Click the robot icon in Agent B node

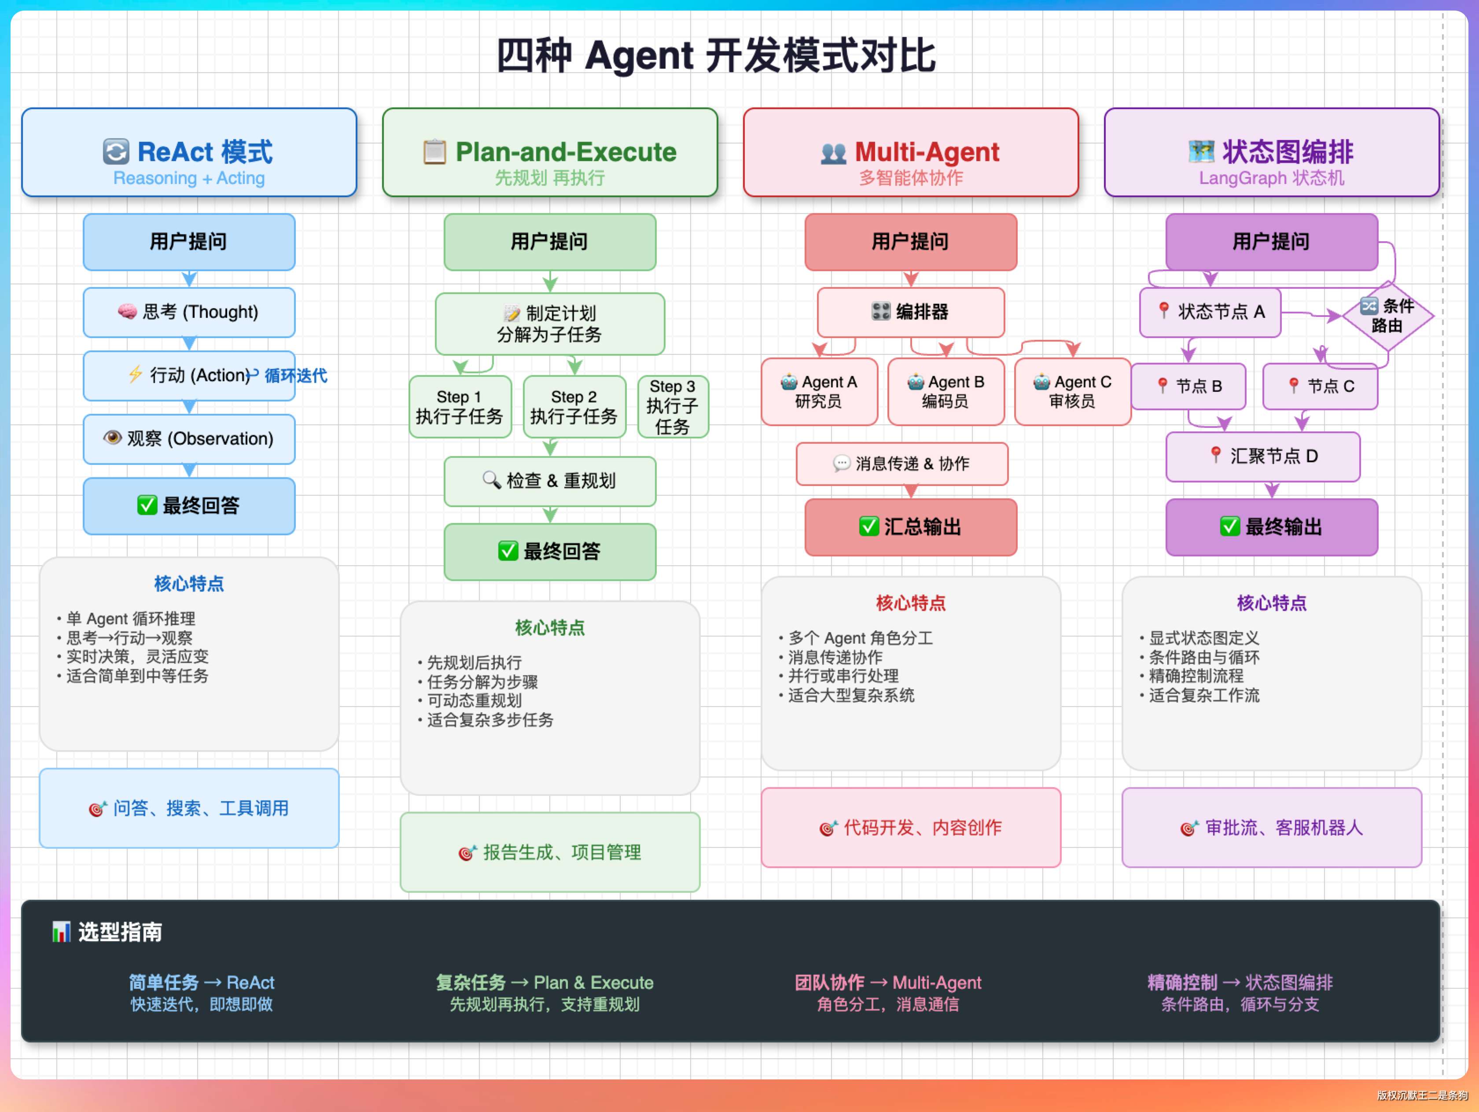point(915,382)
